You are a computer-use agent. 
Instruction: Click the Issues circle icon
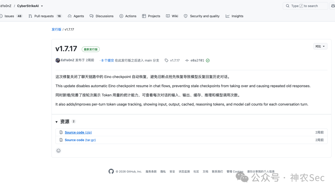(1, 16)
